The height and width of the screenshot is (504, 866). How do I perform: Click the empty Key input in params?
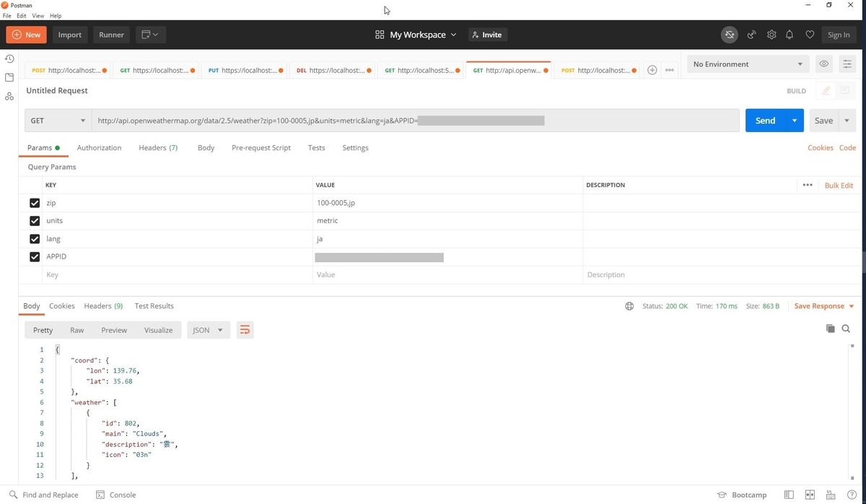click(178, 274)
